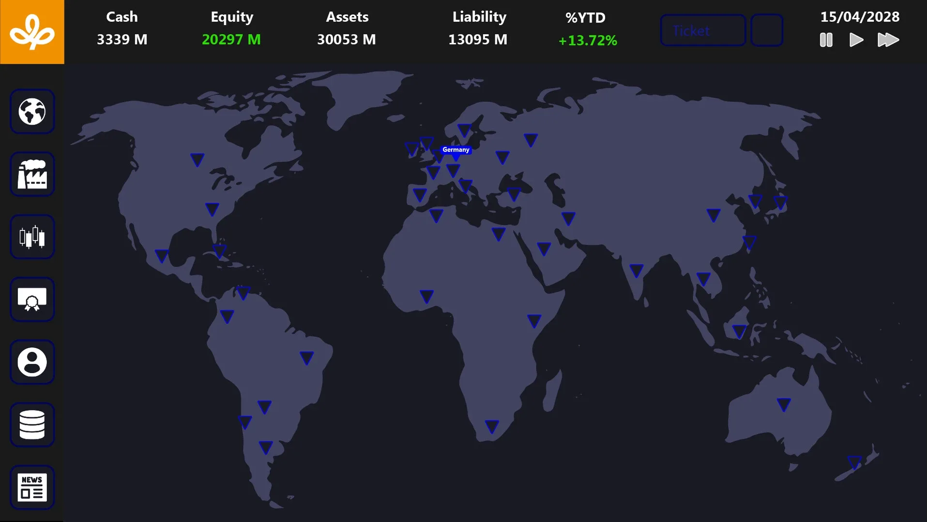Select the Australia map marker

pyautogui.click(x=783, y=404)
